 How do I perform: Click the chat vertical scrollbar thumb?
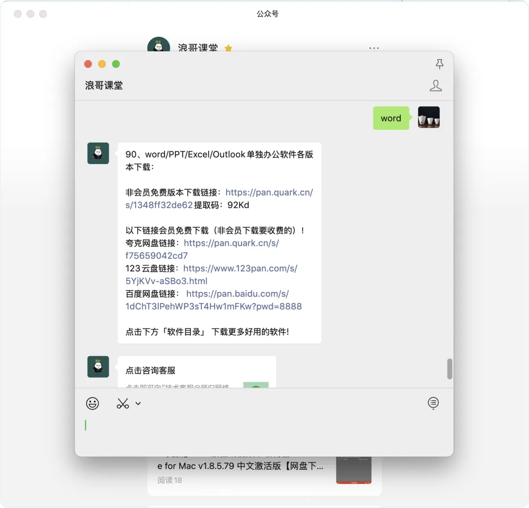(x=449, y=369)
